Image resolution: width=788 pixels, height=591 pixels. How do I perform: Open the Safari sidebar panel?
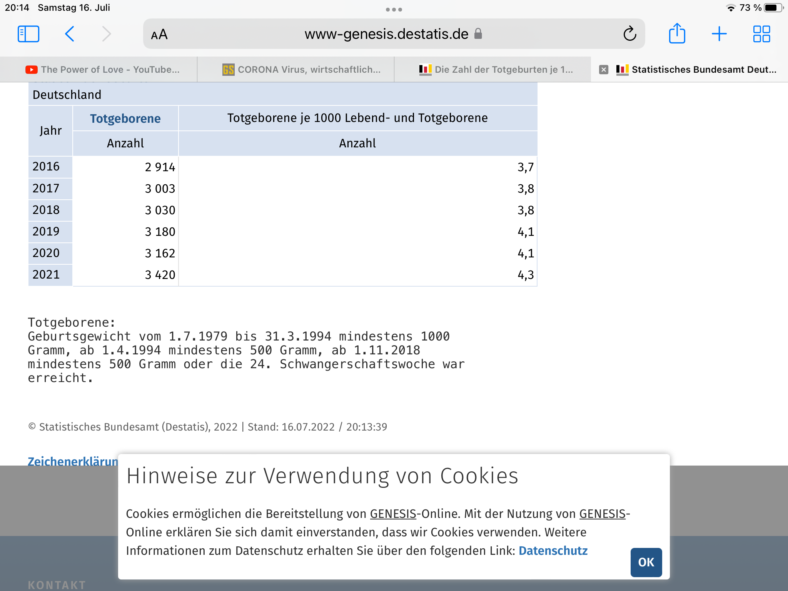(28, 34)
